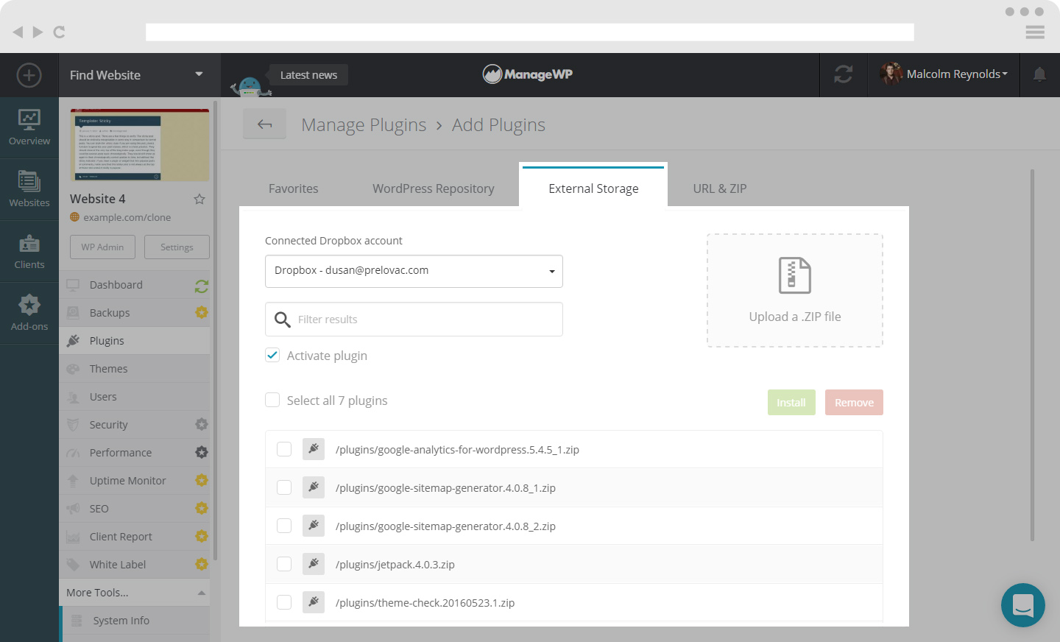Click Manage Plugins breadcrumb link
The height and width of the screenshot is (642, 1060).
click(x=364, y=125)
